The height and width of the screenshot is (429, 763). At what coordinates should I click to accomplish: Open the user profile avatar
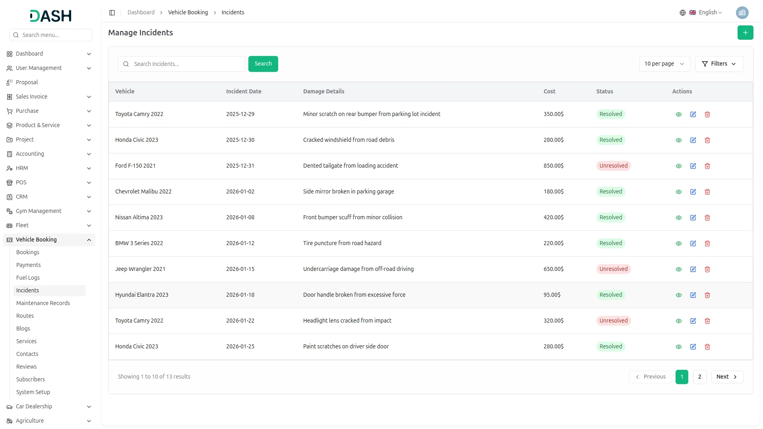pos(742,13)
